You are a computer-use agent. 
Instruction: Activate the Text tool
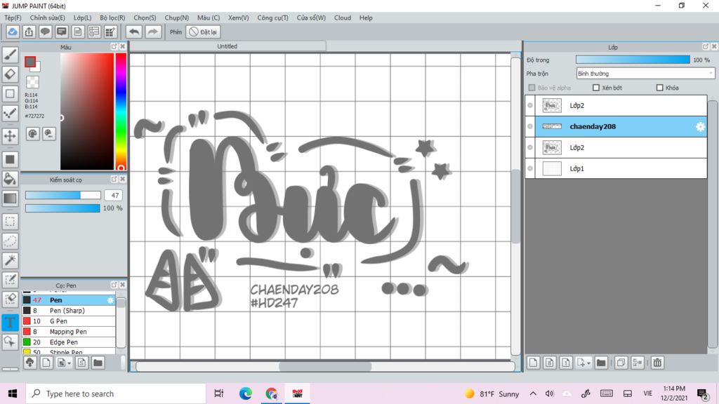coord(10,323)
